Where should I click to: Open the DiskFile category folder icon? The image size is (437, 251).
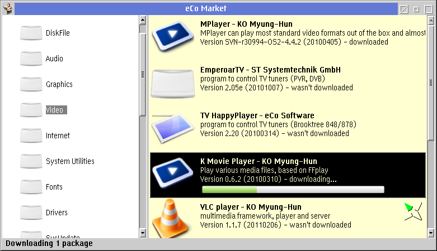point(31,33)
